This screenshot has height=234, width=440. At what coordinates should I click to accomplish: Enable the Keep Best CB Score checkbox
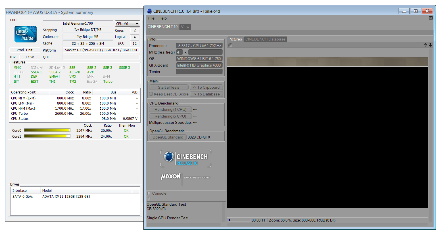[x=151, y=94]
